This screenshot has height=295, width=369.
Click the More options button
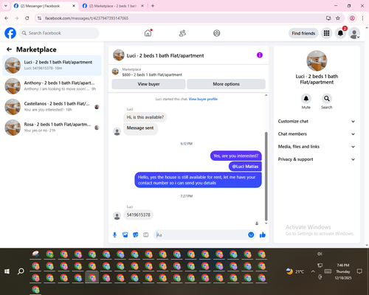(x=226, y=84)
